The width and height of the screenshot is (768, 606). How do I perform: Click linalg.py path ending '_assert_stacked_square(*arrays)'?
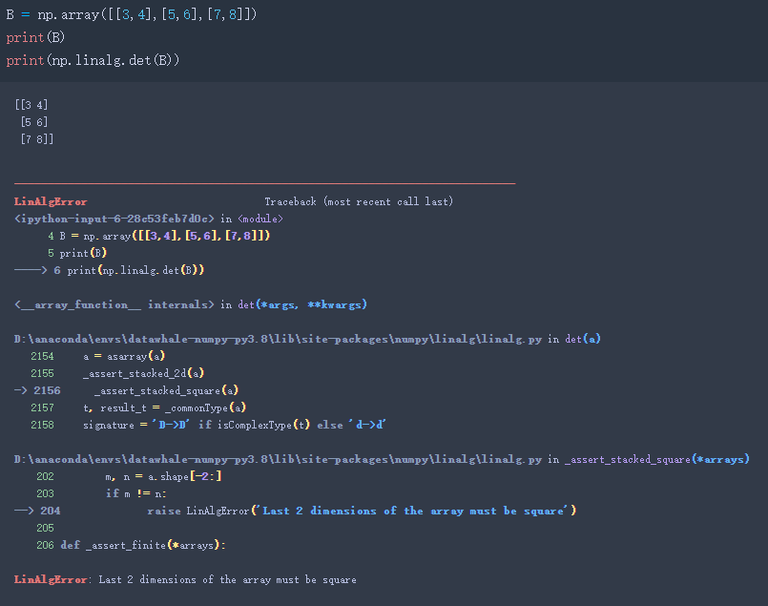click(x=382, y=459)
